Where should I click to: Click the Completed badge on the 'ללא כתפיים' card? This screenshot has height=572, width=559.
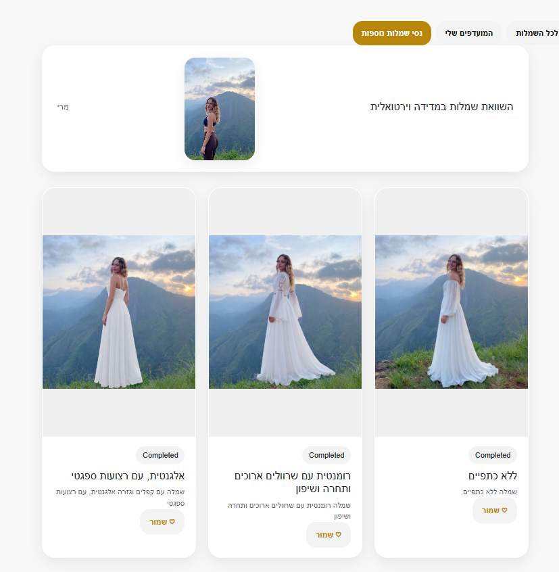click(492, 455)
